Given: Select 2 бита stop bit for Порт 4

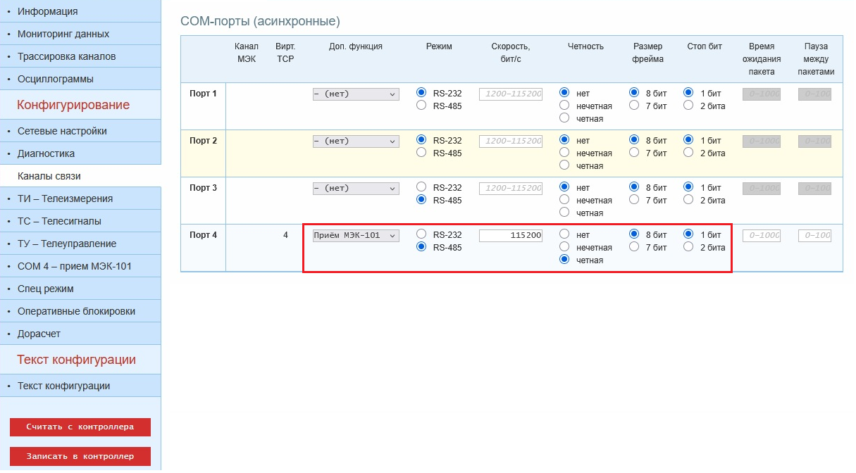Looking at the screenshot, I should pyautogui.click(x=688, y=247).
